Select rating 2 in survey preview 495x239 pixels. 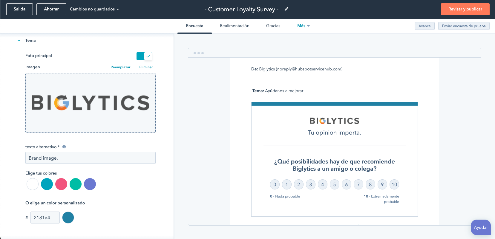point(299,184)
